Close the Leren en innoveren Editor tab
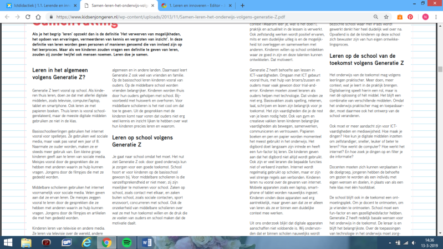The width and height of the screenshot is (443, 249). (230, 6)
